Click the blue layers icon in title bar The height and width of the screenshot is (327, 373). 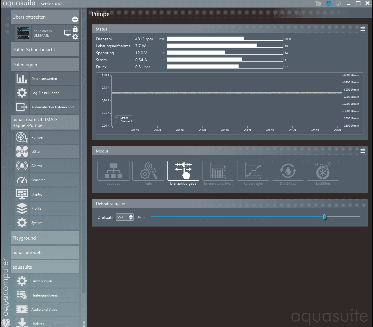(x=328, y=3)
